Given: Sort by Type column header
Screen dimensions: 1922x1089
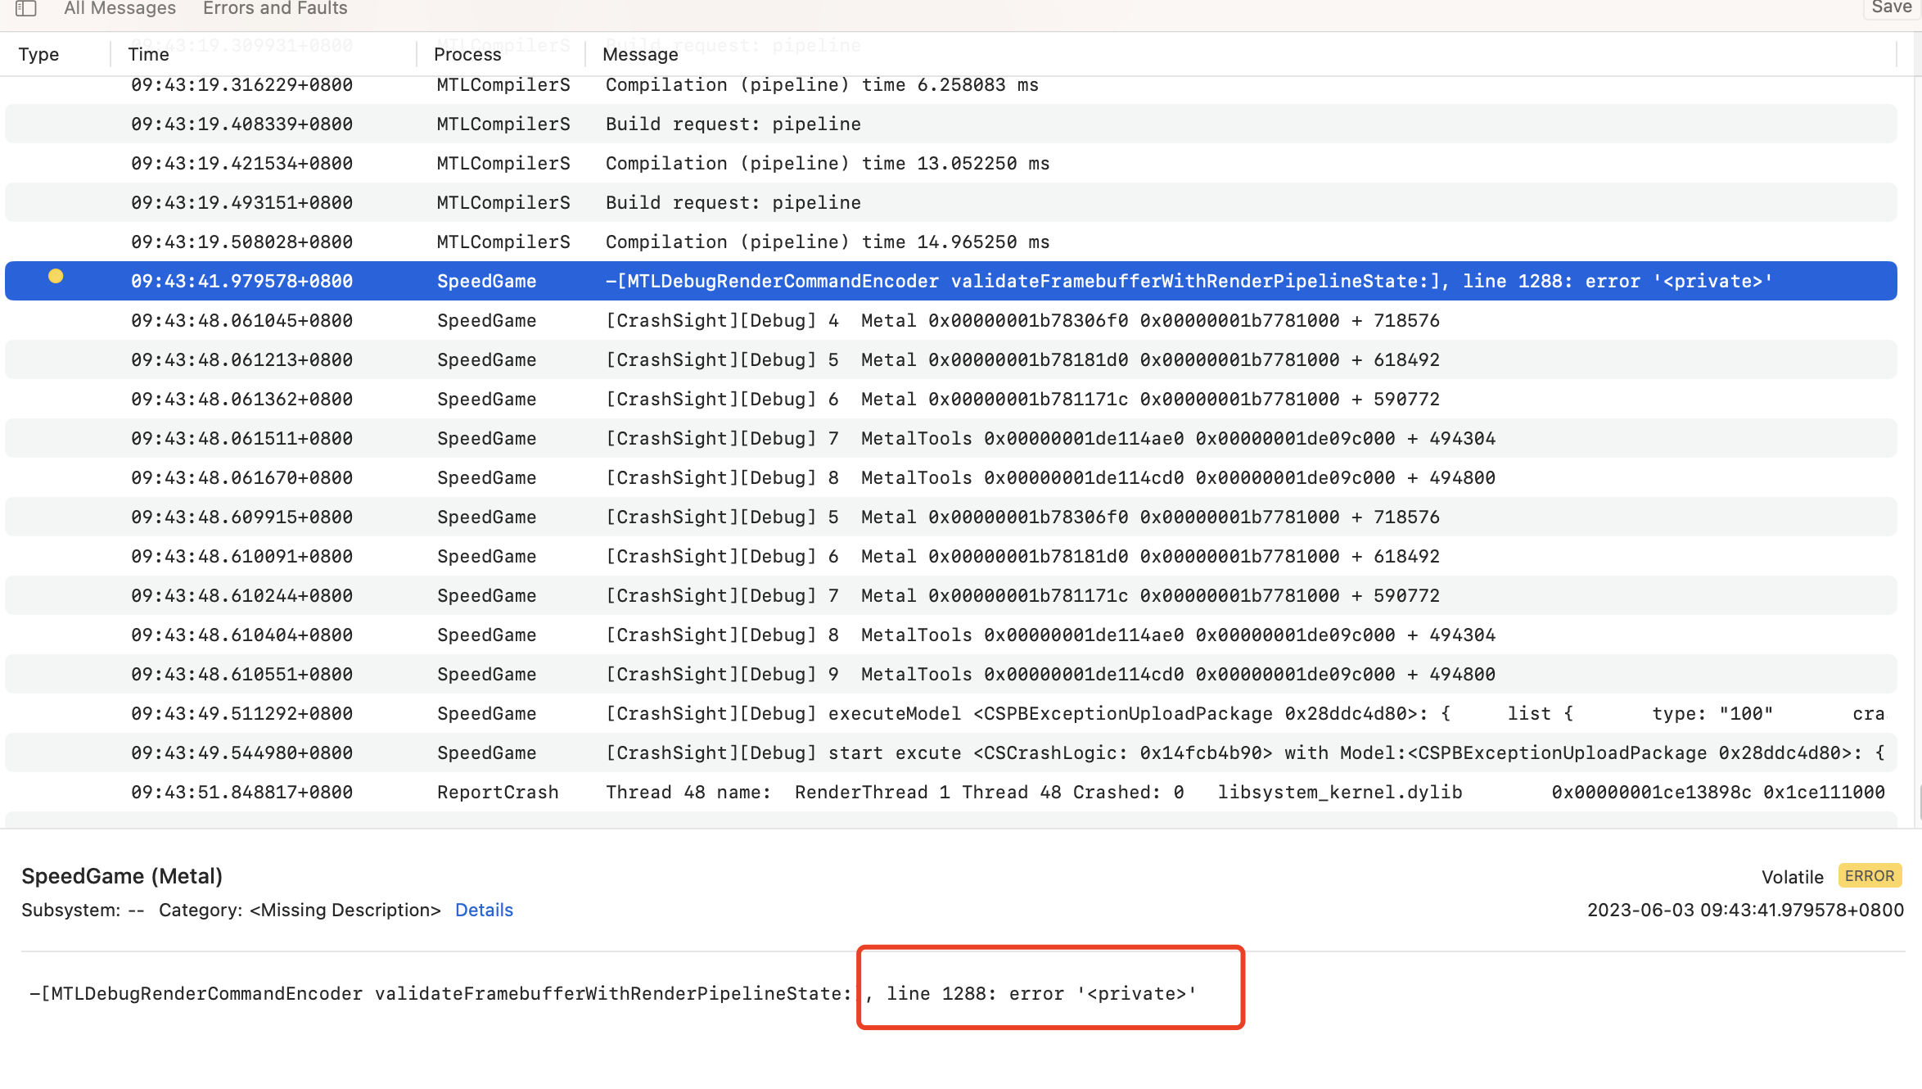Looking at the screenshot, I should (x=38, y=54).
